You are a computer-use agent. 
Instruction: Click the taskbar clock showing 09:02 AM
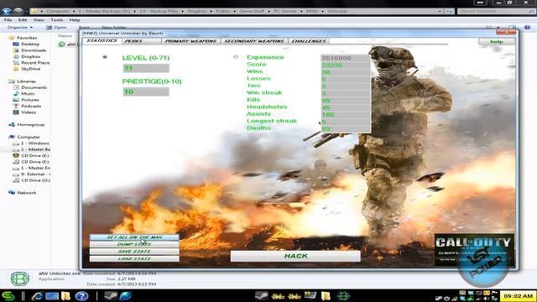(x=518, y=296)
